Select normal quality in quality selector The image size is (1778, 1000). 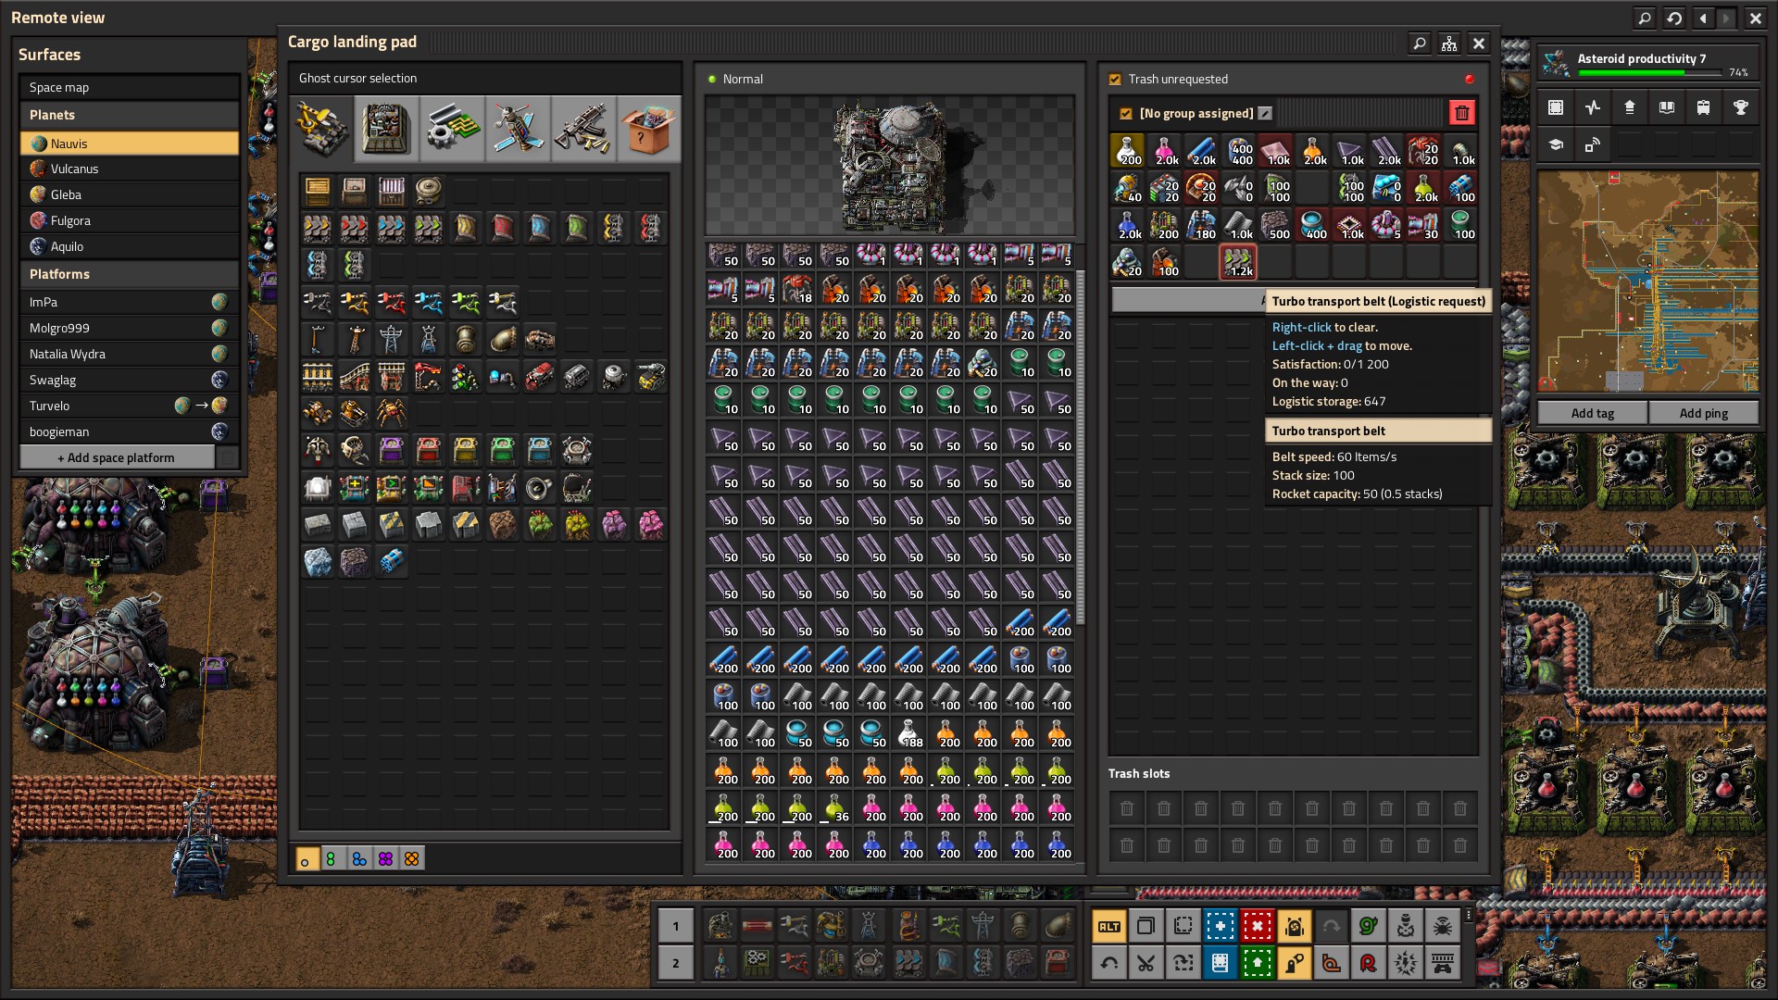tap(307, 859)
